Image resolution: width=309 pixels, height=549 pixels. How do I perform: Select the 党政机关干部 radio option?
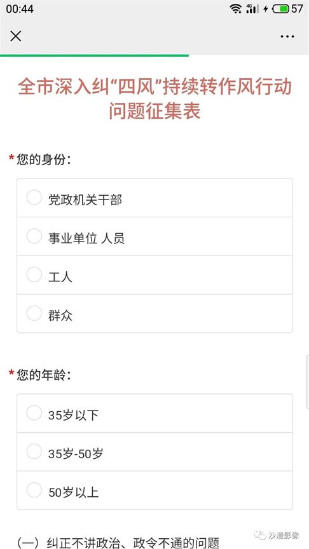coord(154,198)
